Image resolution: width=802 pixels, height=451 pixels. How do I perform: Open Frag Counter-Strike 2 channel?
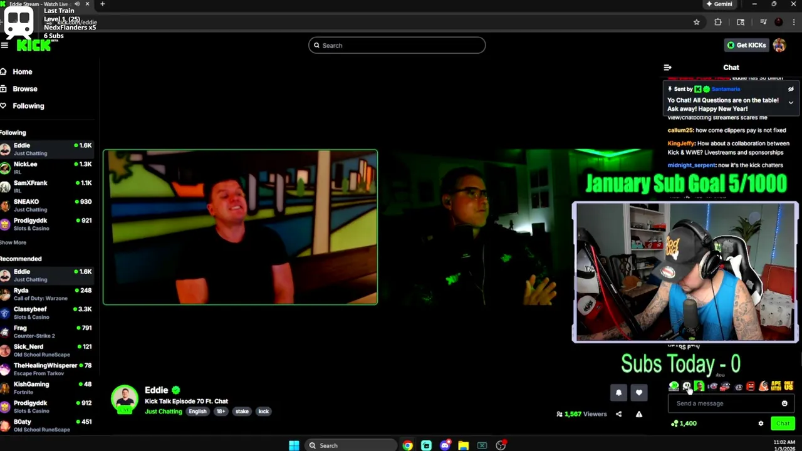(47, 331)
